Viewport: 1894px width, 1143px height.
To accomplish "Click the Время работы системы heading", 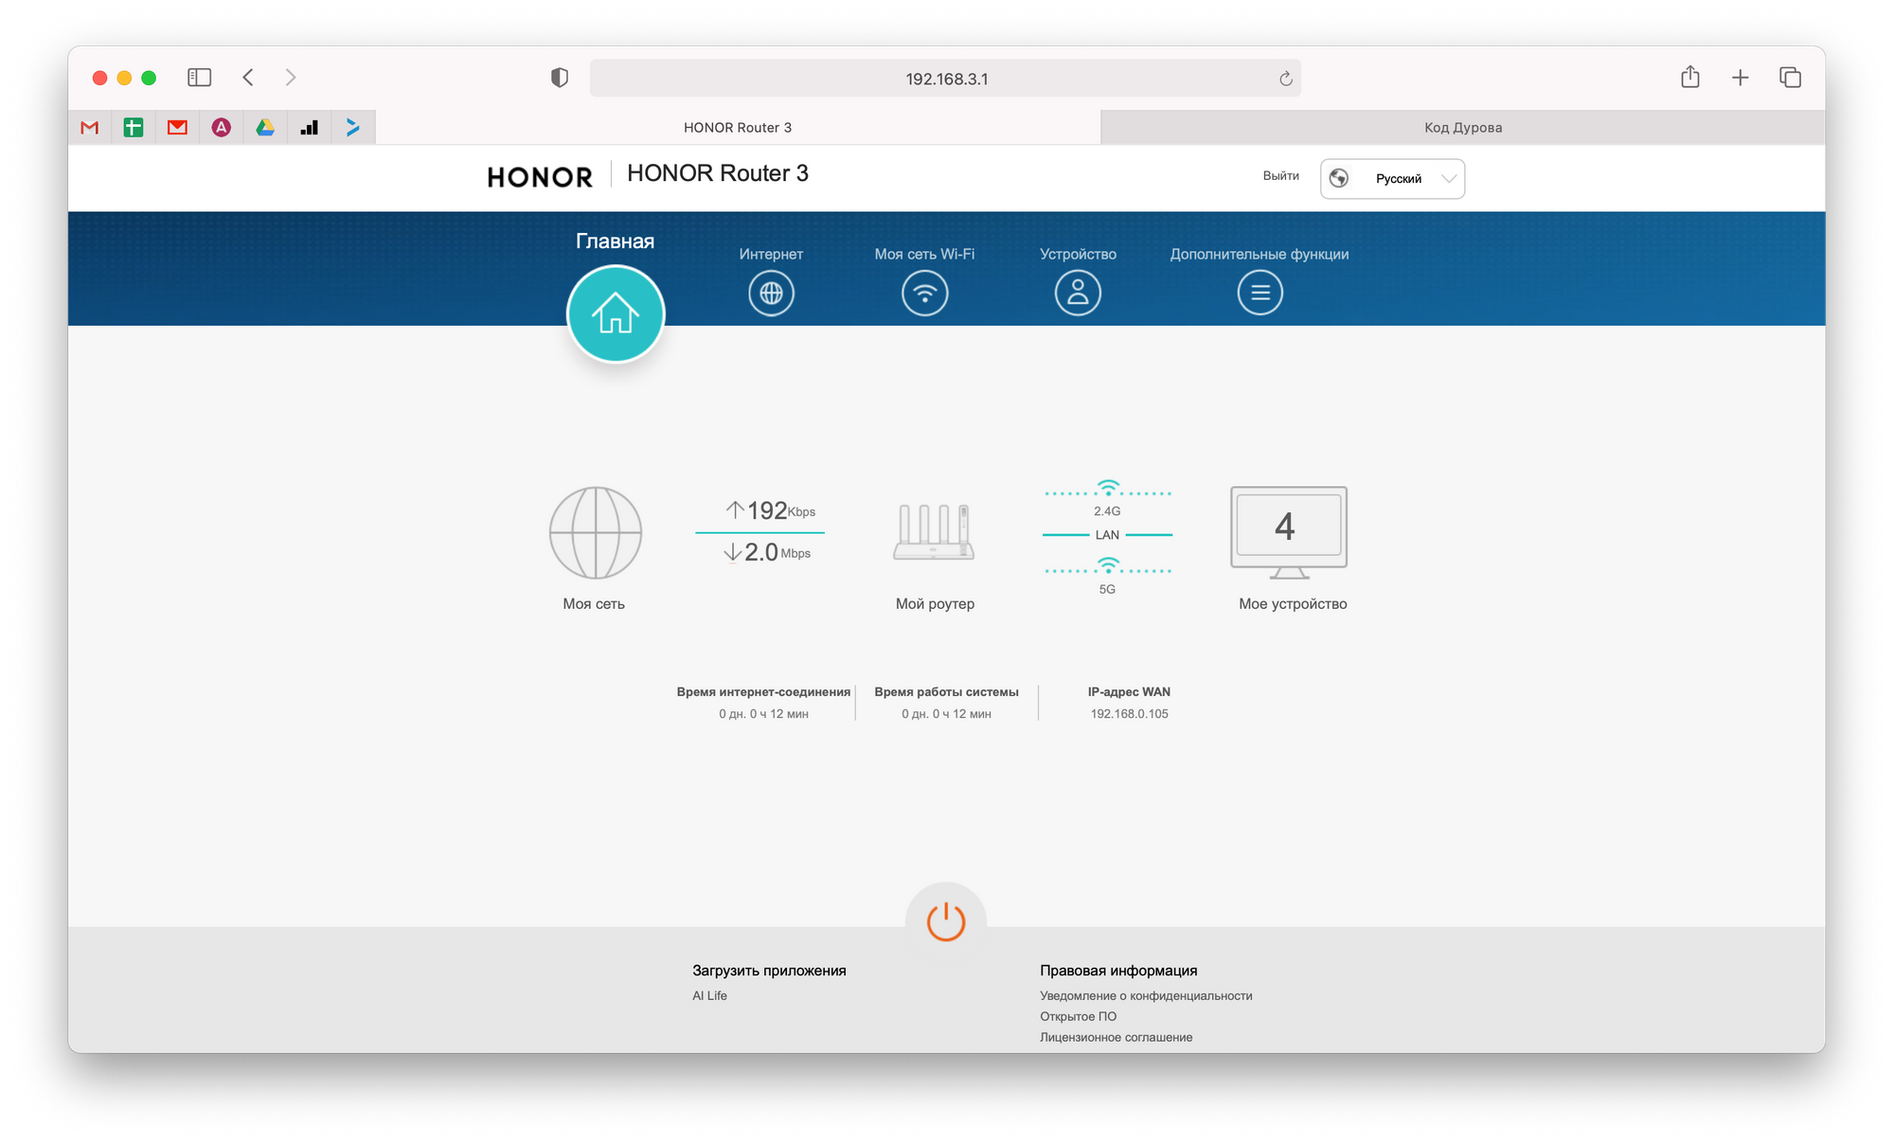I will (x=946, y=692).
